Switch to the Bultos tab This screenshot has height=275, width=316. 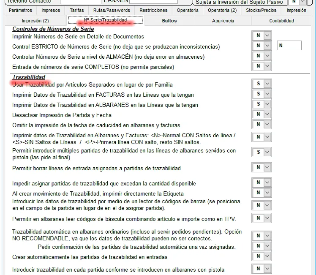click(169, 20)
